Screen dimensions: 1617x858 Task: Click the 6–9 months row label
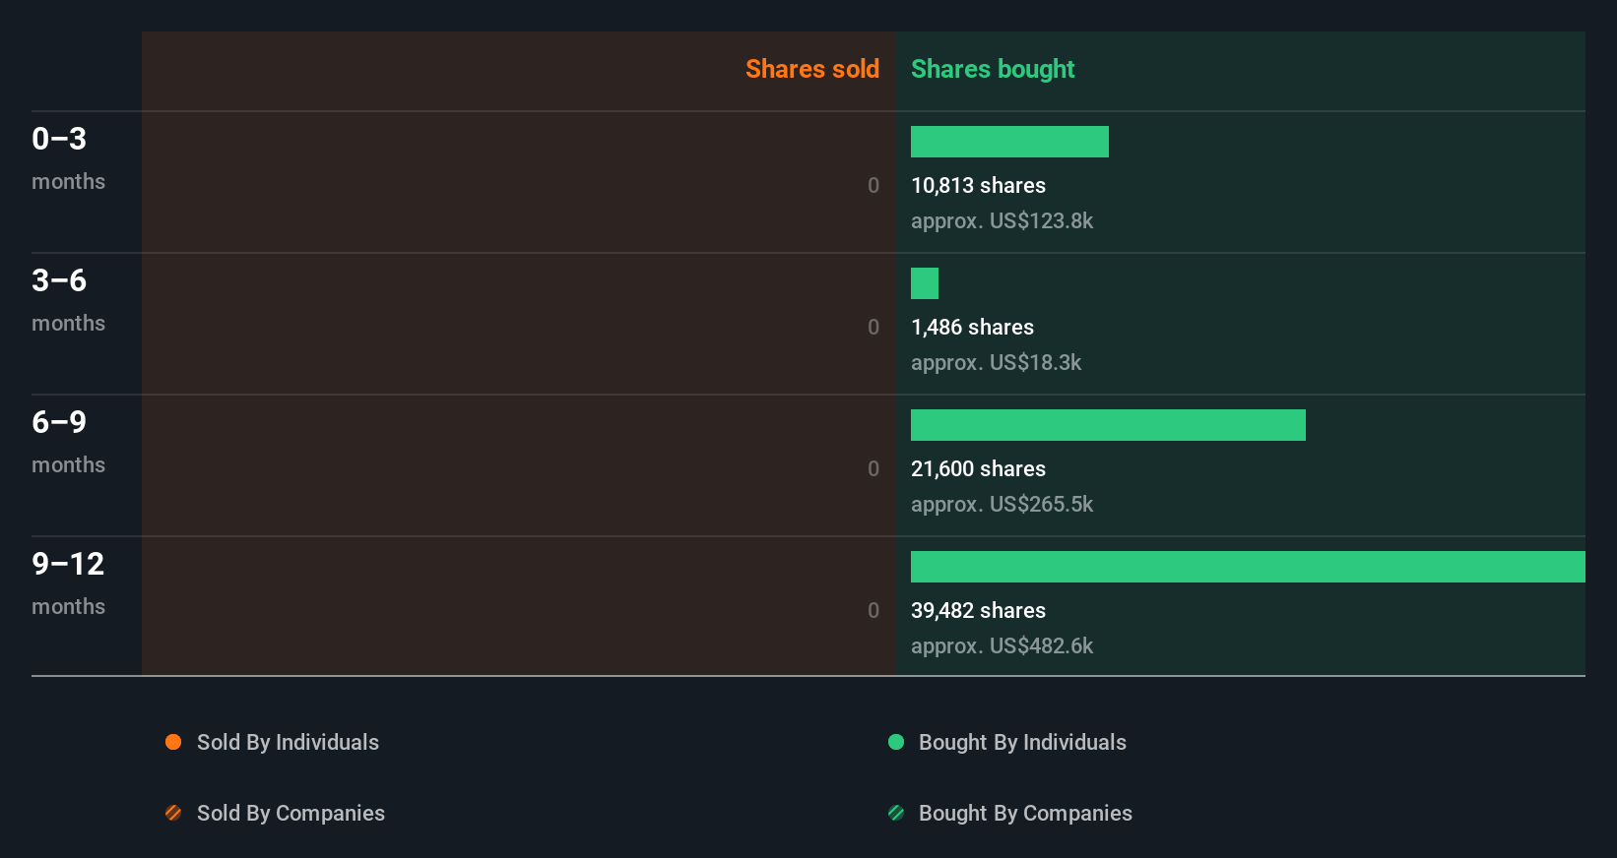(68, 442)
